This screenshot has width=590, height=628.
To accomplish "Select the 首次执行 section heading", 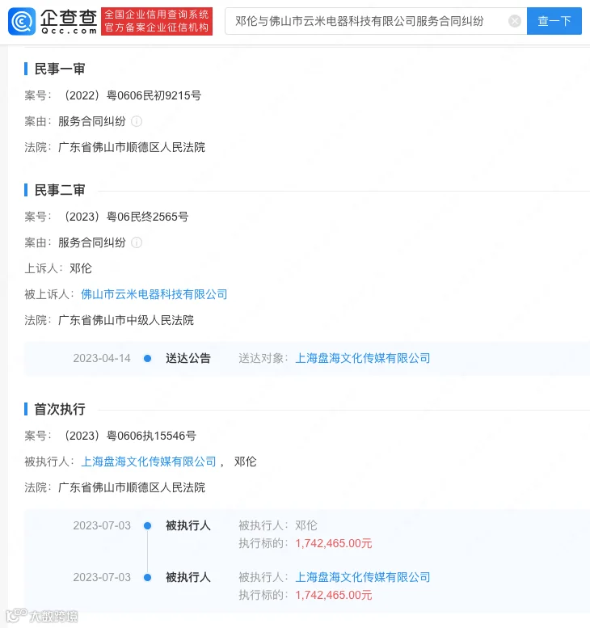I will (60, 409).
